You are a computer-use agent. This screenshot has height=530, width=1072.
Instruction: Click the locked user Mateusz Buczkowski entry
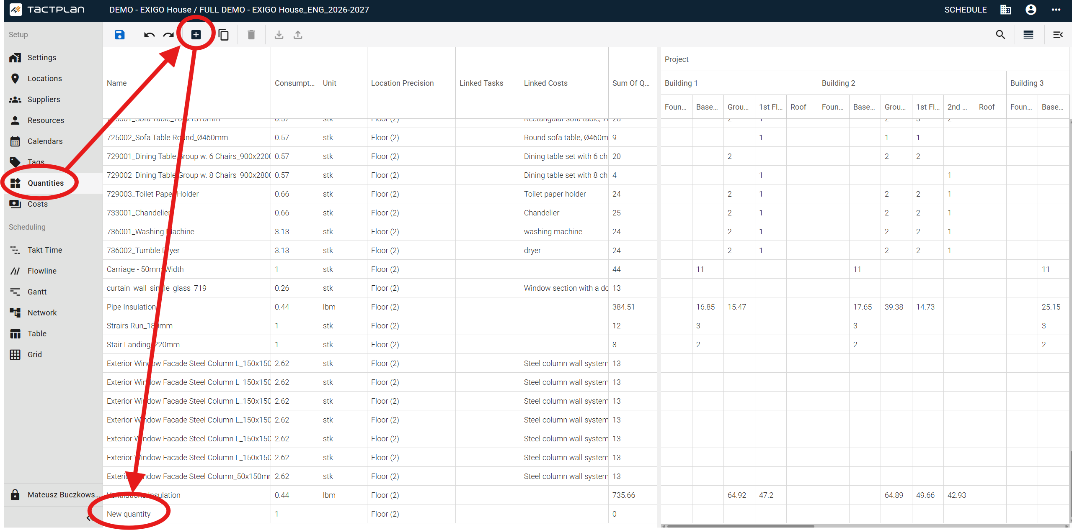pos(53,495)
